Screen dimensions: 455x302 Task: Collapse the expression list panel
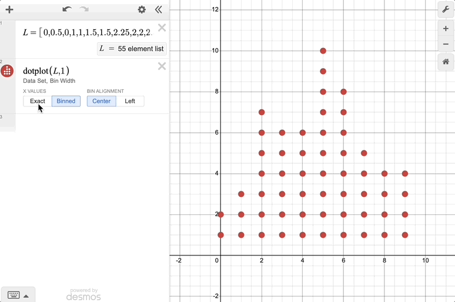pos(158,9)
